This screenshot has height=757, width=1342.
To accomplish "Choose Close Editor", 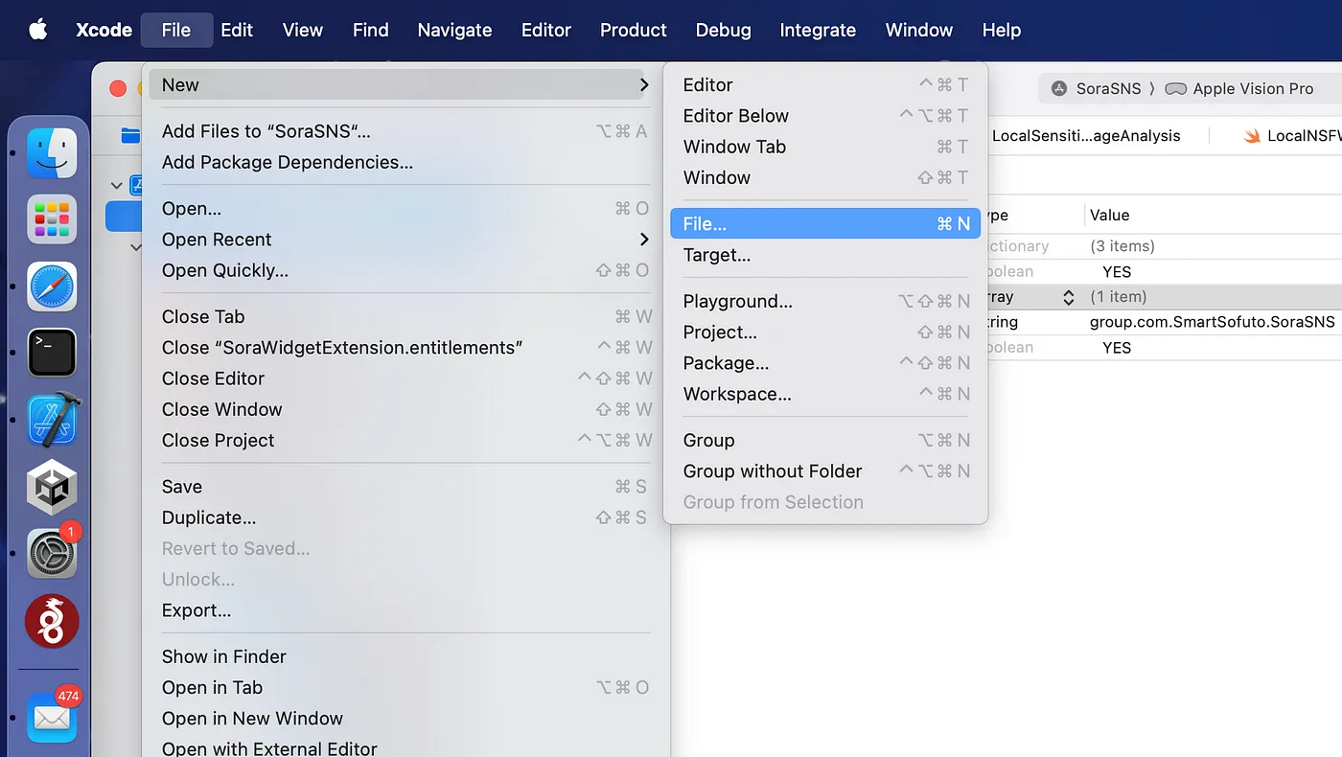I will (405, 378).
